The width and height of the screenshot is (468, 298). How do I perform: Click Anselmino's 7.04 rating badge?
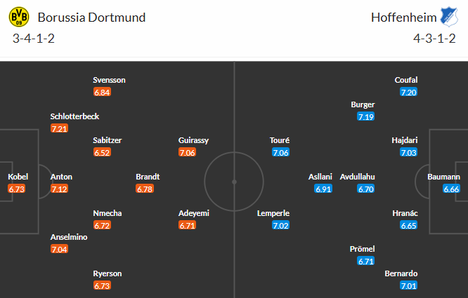(x=60, y=249)
